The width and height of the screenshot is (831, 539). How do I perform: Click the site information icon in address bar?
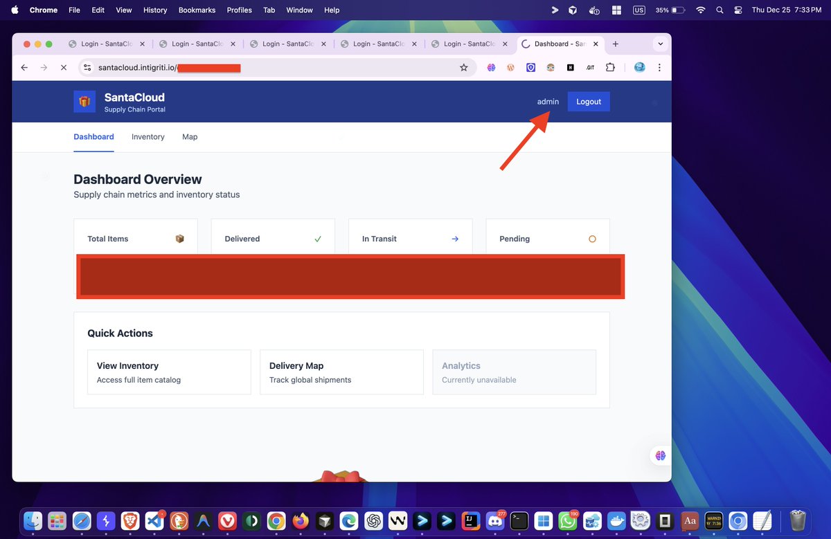pos(87,68)
